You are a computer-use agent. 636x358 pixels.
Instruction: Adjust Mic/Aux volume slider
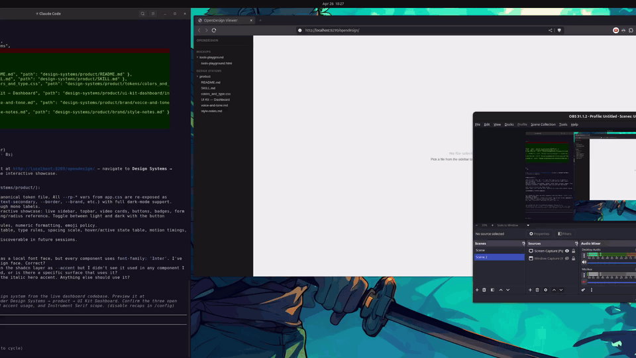[x=611, y=282]
